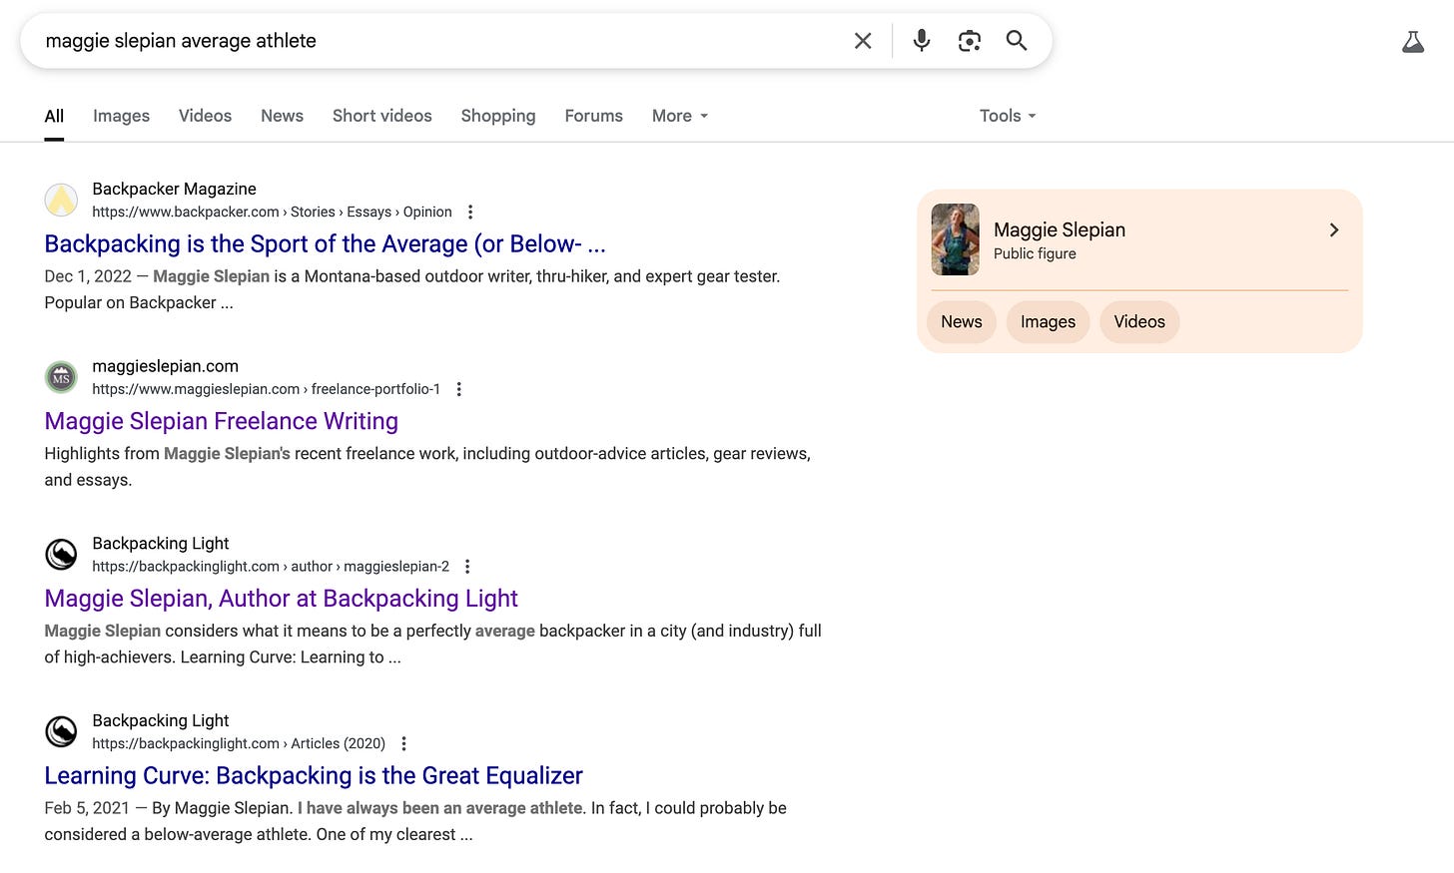This screenshot has height=873, width=1454.
Task: Submit search with the magnifying glass icon
Action: (1017, 41)
